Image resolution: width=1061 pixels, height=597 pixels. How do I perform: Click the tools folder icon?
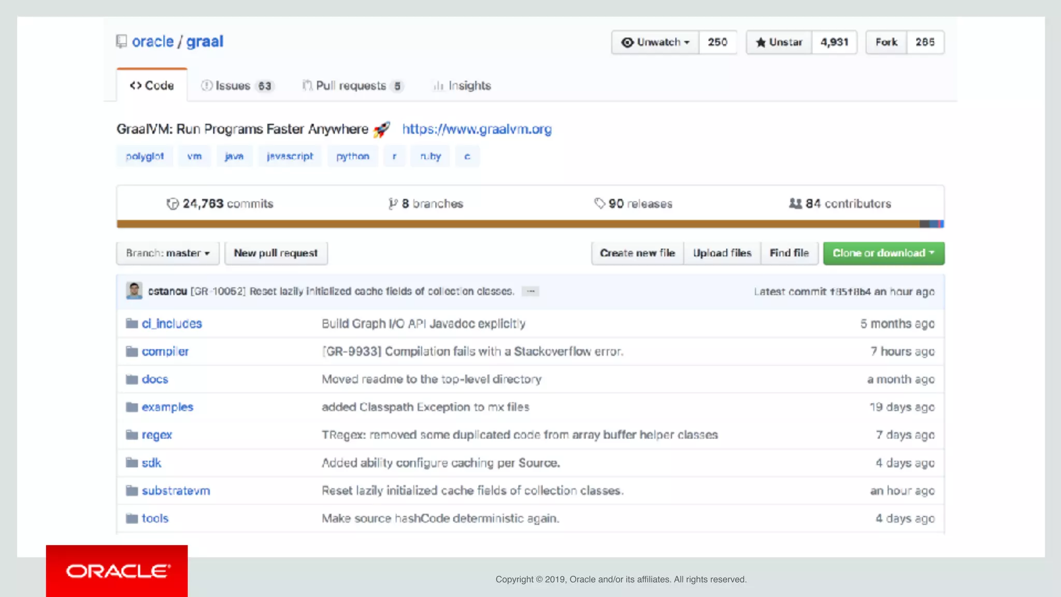[x=132, y=518]
